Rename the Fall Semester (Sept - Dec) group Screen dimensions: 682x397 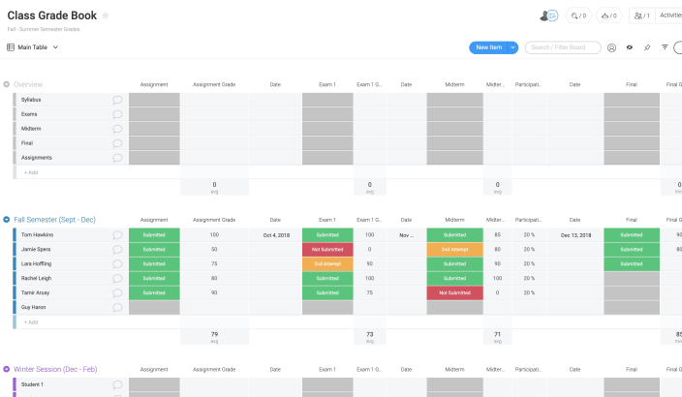click(54, 220)
